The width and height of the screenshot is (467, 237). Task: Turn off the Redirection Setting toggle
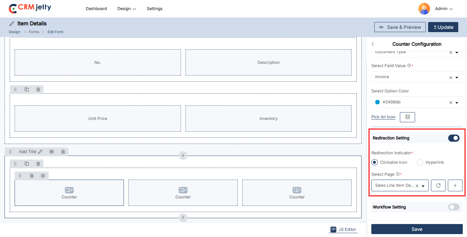click(454, 138)
